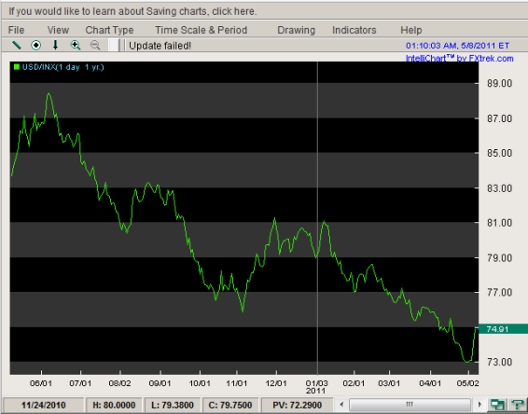
Task: Click the USD/INX (1 day 1 yr.) label
Action: pyautogui.click(x=63, y=67)
